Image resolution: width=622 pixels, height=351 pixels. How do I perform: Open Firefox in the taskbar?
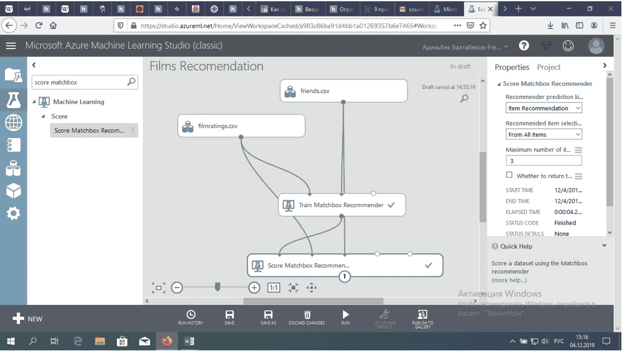click(x=167, y=341)
